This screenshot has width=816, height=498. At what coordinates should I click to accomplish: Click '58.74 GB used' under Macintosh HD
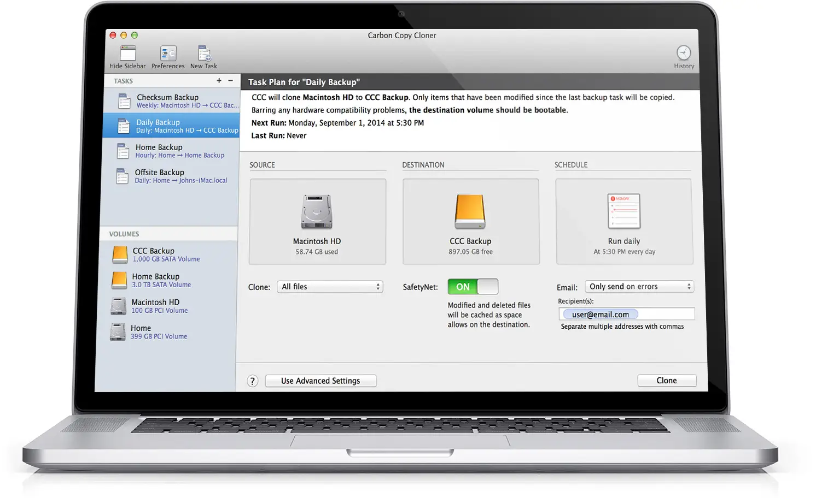tap(317, 252)
